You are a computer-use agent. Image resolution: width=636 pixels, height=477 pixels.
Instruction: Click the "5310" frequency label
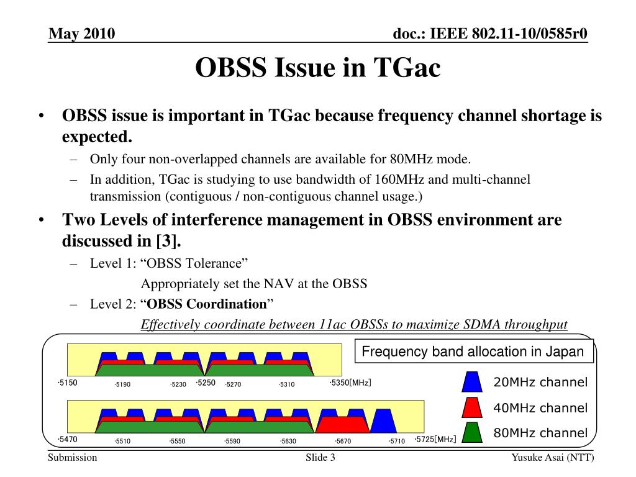pyautogui.click(x=287, y=384)
